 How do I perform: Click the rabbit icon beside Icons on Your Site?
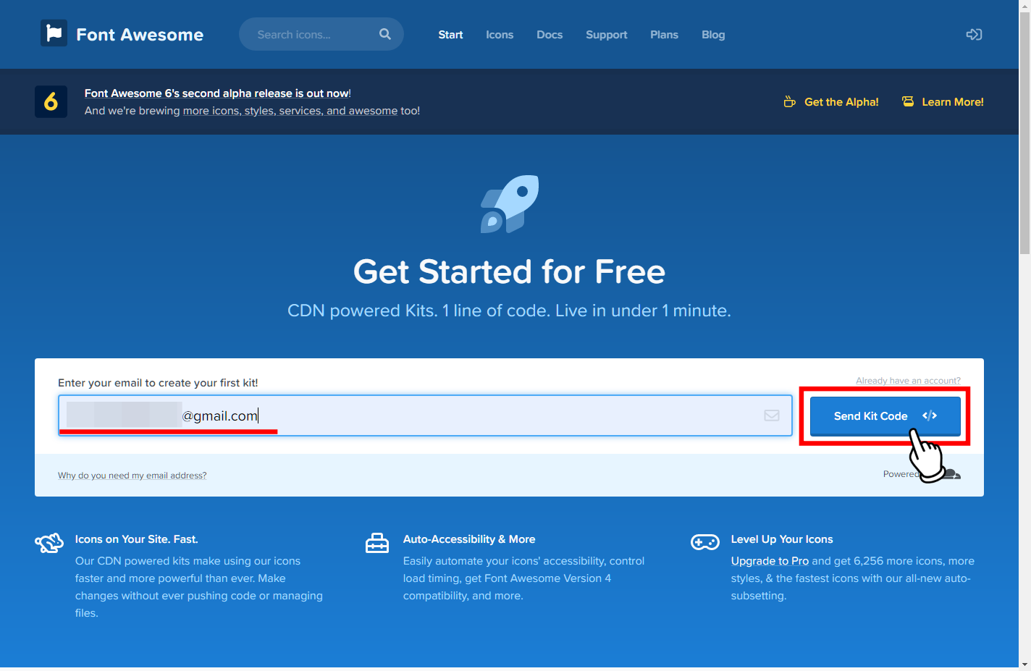49,543
